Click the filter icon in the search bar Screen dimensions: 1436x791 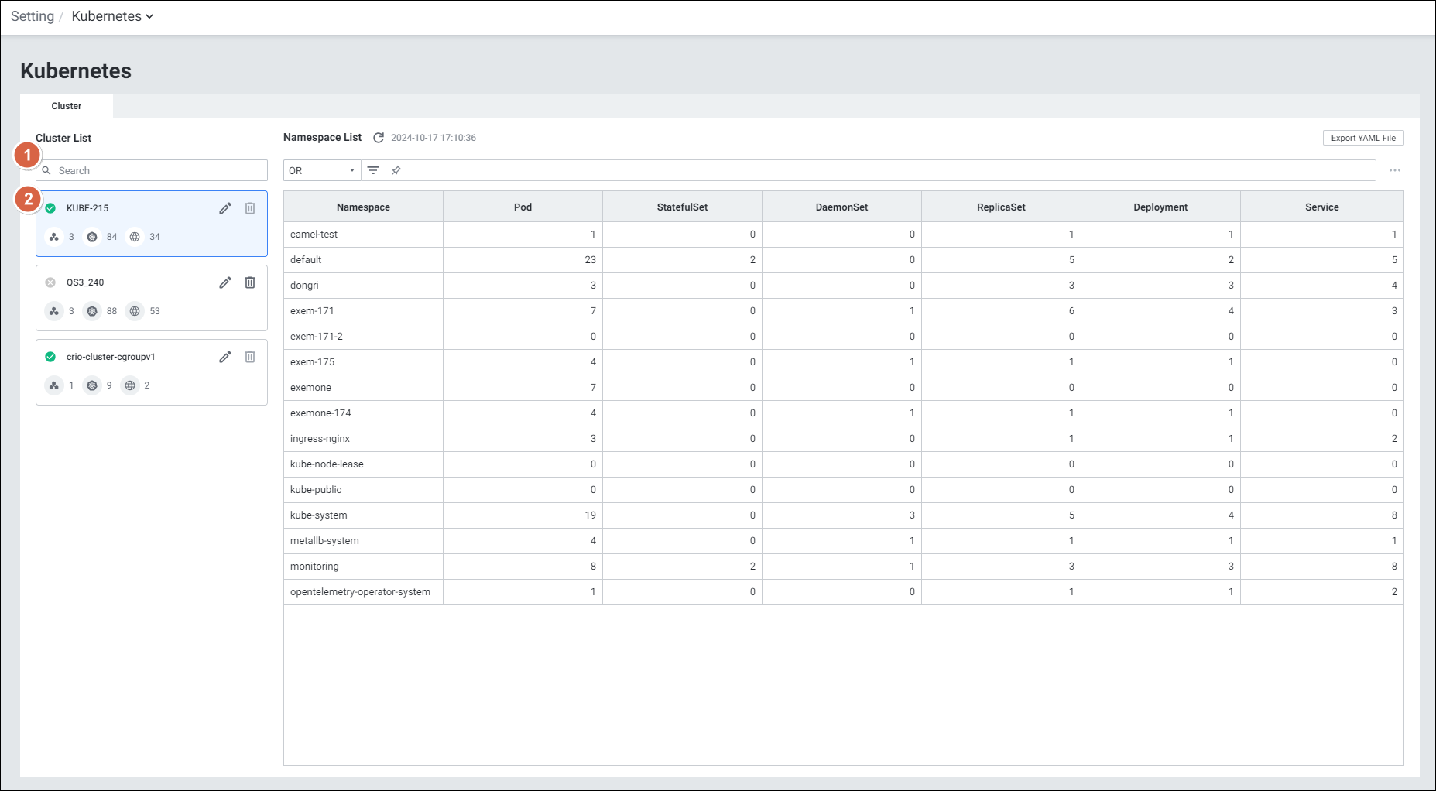coord(373,170)
